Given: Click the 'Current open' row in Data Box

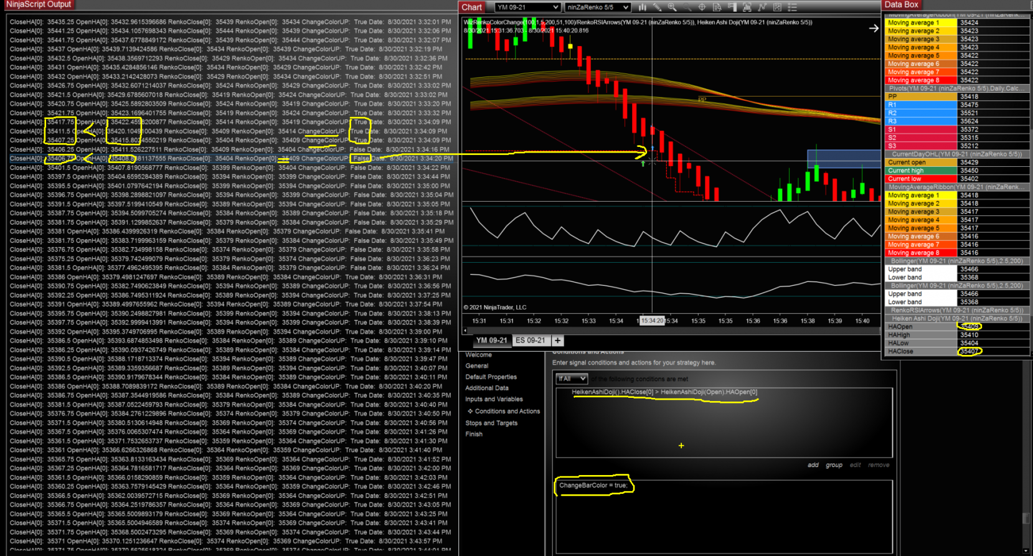Looking at the screenshot, I should [958, 163].
